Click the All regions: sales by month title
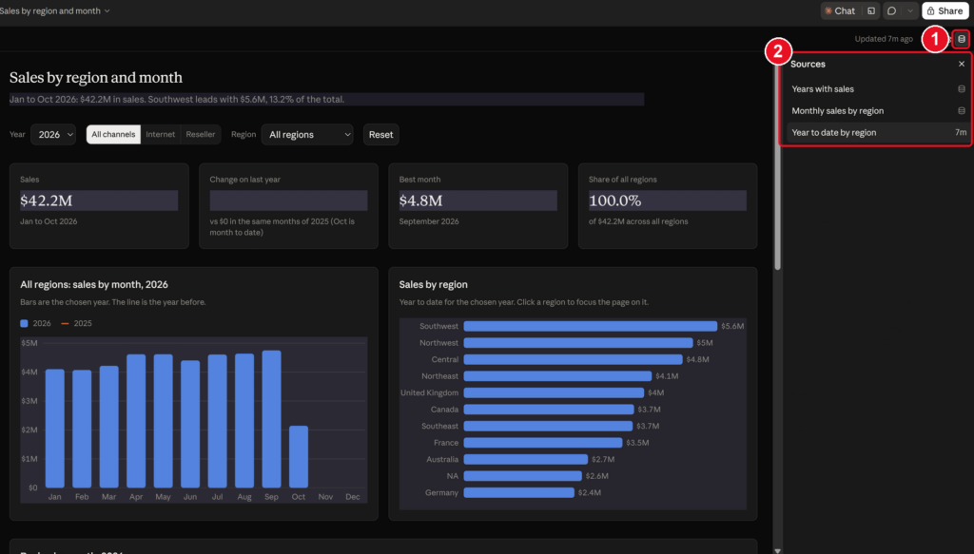 coord(94,284)
